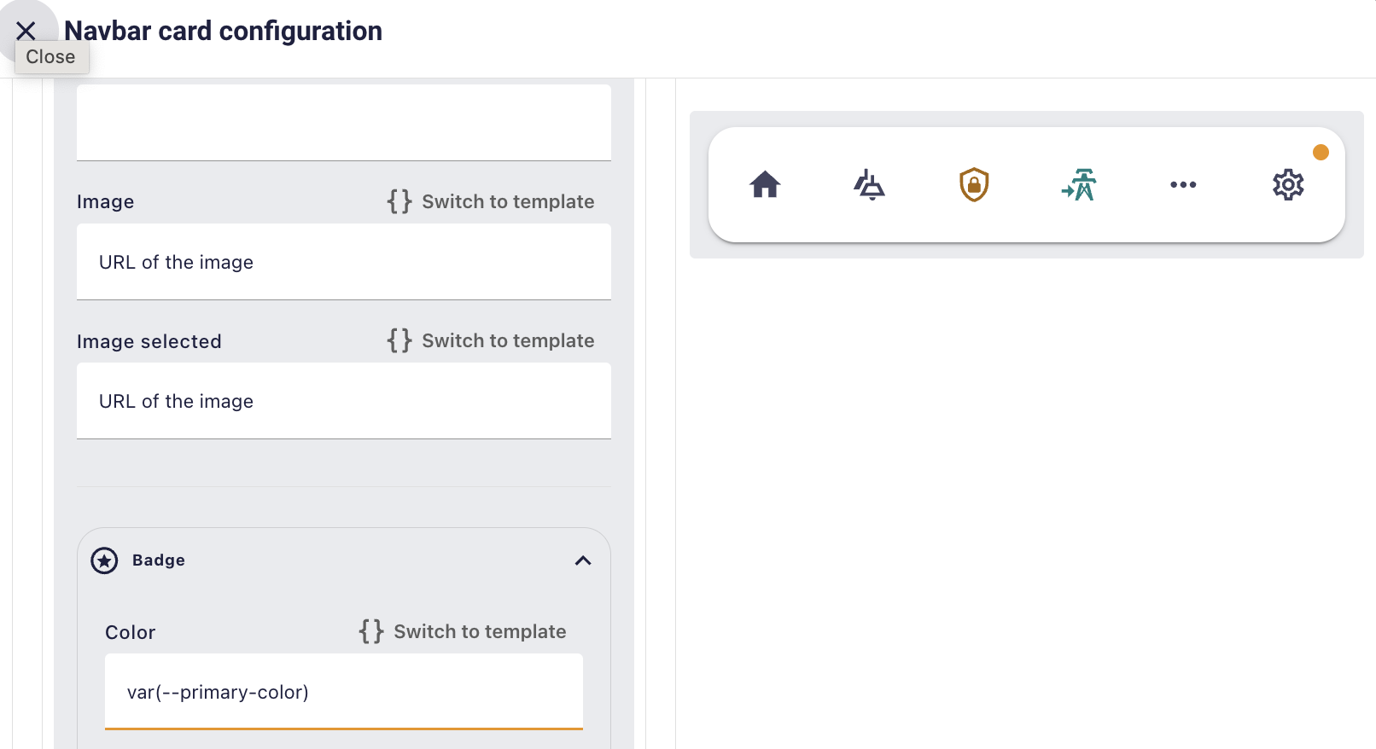Collapse the Badge section chevron
This screenshot has height=749, width=1376.
click(583, 560)
